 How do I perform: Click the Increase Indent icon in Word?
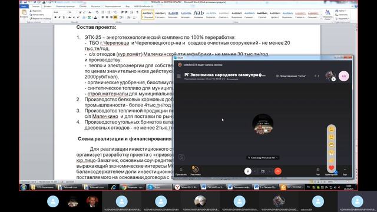click(x=126, y=12)
